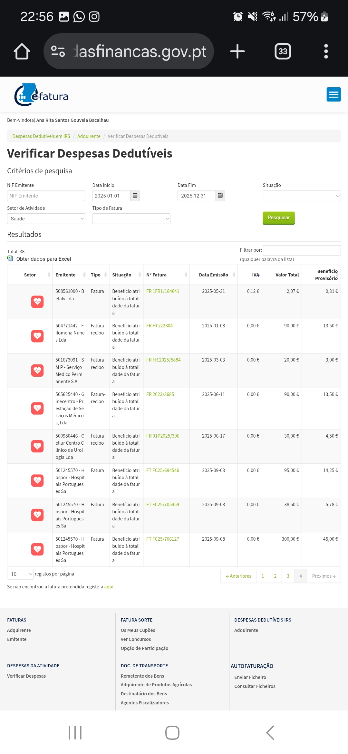Tap the Android home navigation button
Screen dimensions: 348x754
point(172,733)
